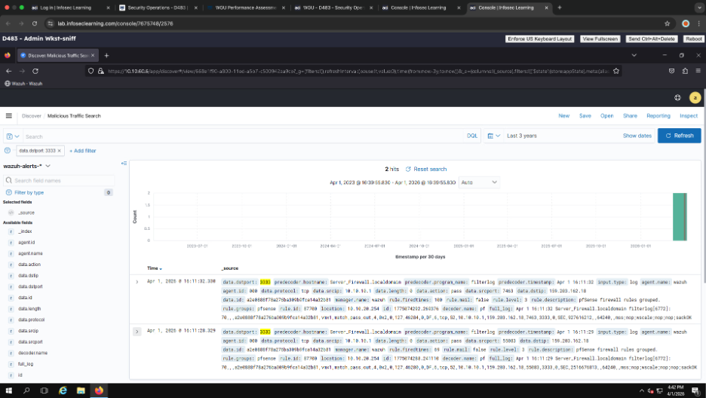Collapse the field sidebar with arrow icon
This screenshot has width=706, height=398.
[x=124, y=164]
